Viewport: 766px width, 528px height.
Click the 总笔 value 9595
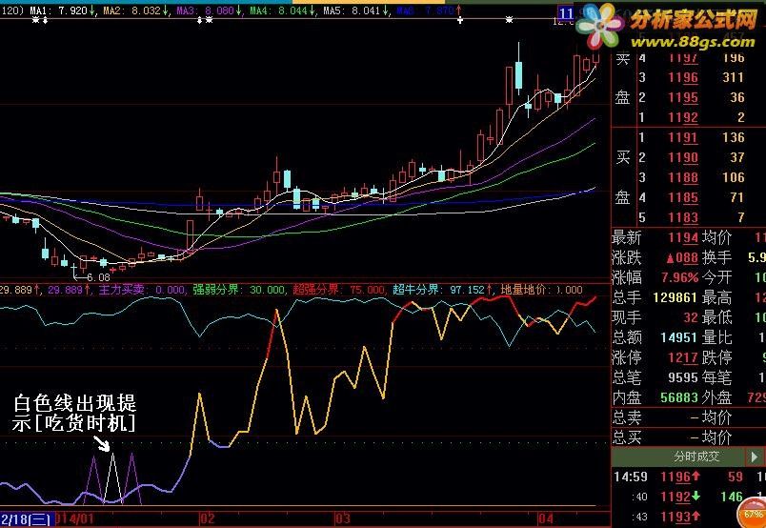click(x=683, y=377)
